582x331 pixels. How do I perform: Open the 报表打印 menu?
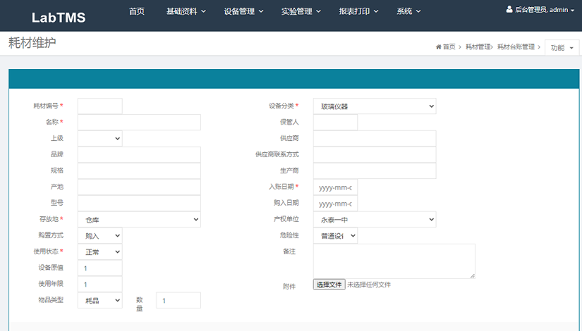tap(358, 11)
